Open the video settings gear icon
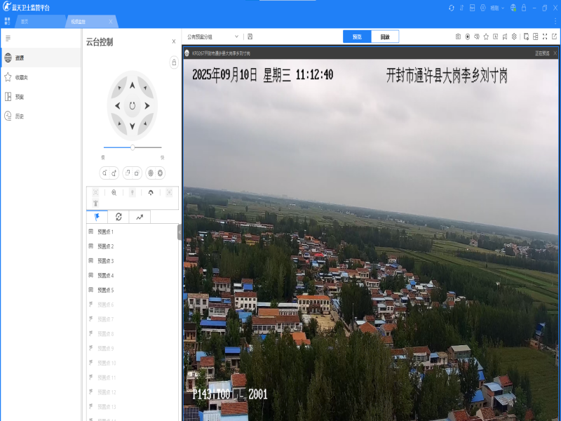Viewport: 561px width, 421px height. (514, 36)
